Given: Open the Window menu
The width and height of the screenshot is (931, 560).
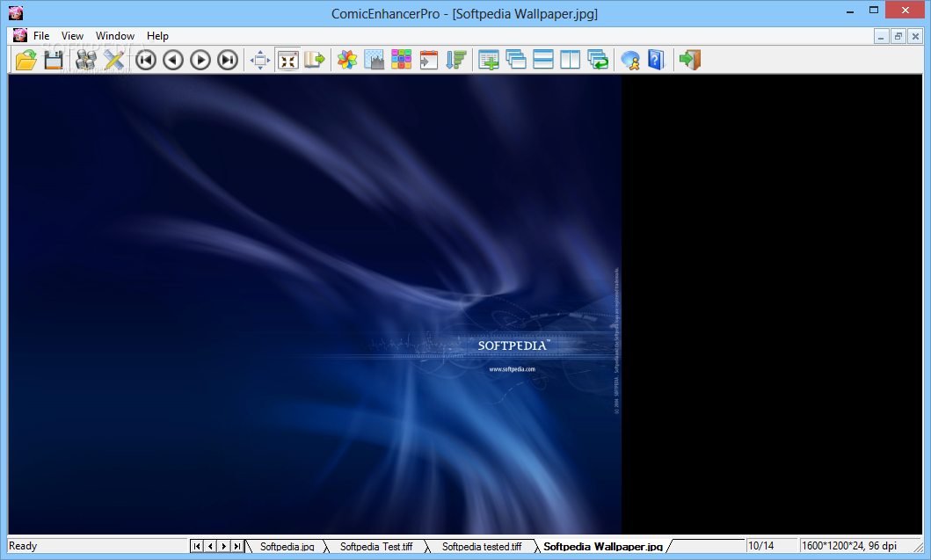Looking at the screenshot, I should (x=115, y=36).
